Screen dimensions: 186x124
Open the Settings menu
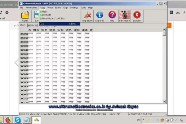tap(74, 7)
